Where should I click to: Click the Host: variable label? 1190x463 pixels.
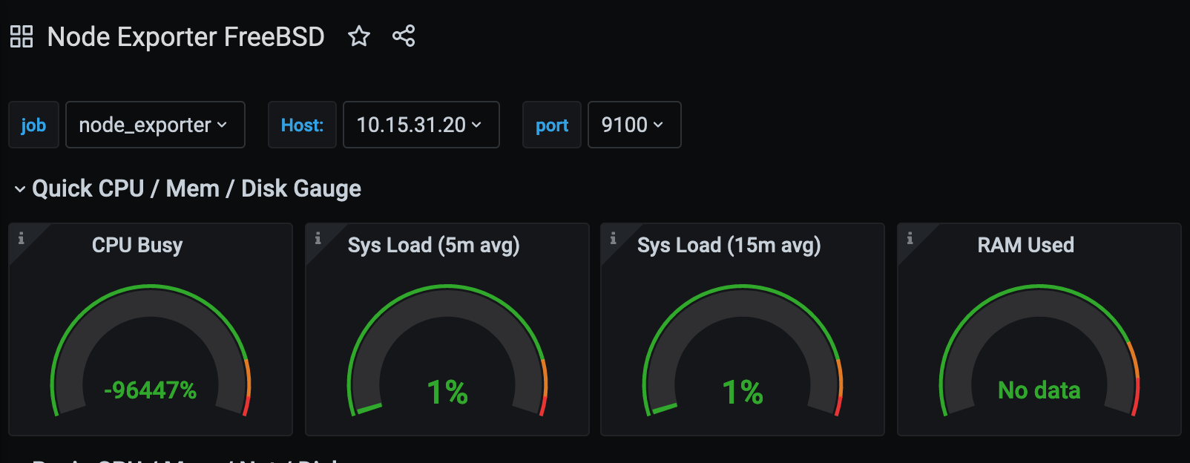[x=302, y=125]
